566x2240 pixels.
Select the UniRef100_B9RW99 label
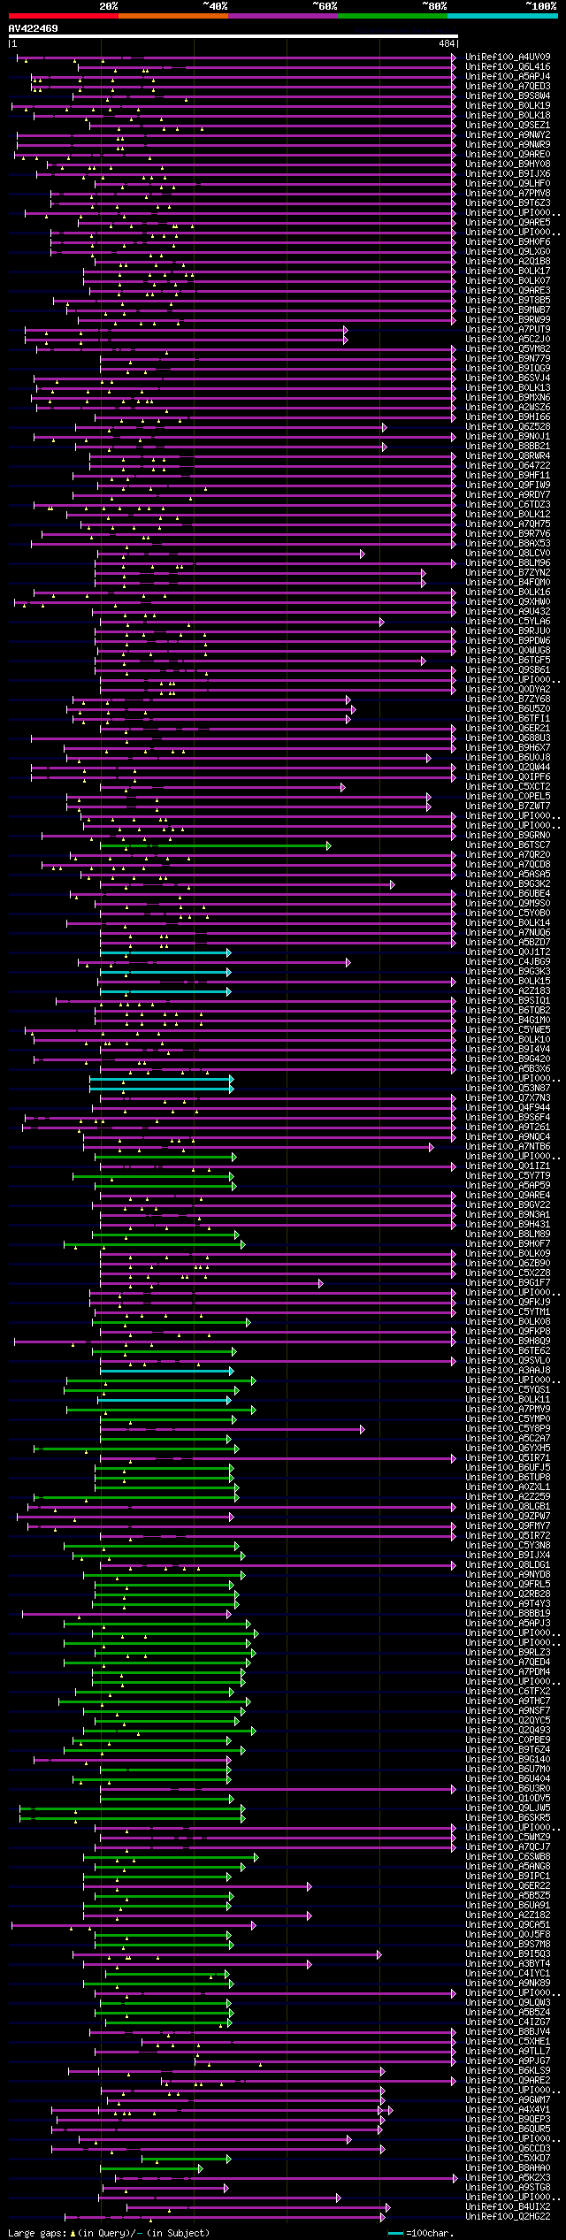click(x=508, y=320)
